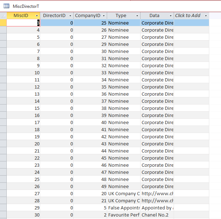Click the MiscDirectorT table icon
221x219 pixels.
click(6, 6)
